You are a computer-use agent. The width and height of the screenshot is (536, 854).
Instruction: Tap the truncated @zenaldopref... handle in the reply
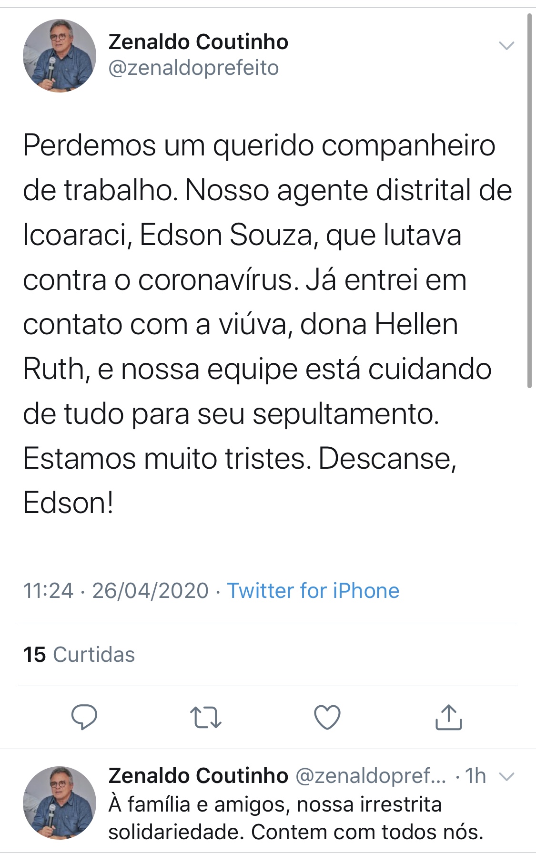[x=371, y=776]
